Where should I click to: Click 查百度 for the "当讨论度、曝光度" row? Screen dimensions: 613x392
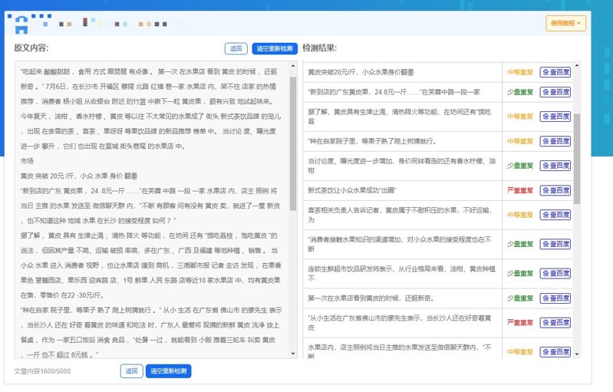click(x=555, y=165)
